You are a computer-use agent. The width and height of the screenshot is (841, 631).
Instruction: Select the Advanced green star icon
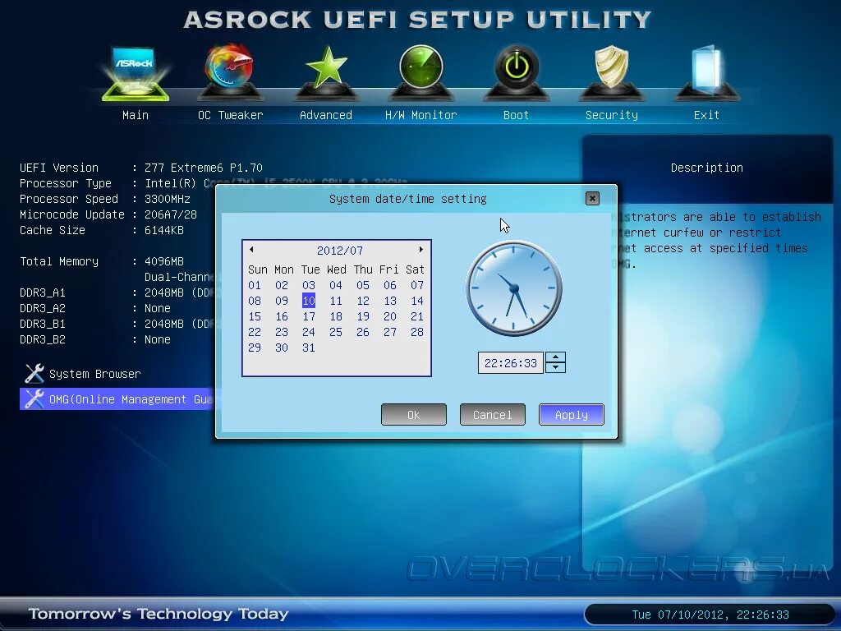[x=325, y=72]
